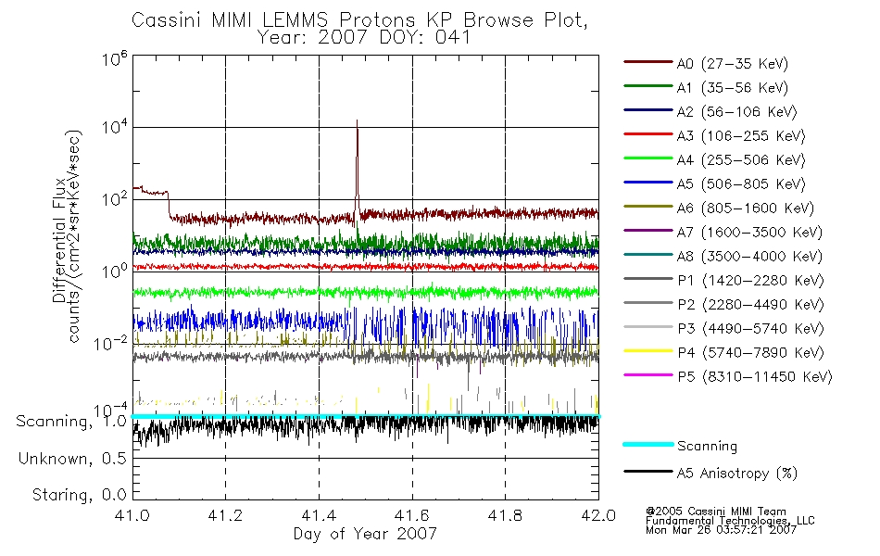Click the yellow P4 legend line

pos(647,351)
